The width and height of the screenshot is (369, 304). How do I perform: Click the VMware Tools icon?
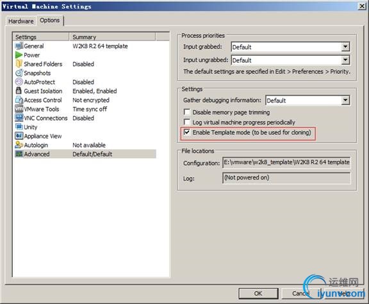click(x=19, y=109)
